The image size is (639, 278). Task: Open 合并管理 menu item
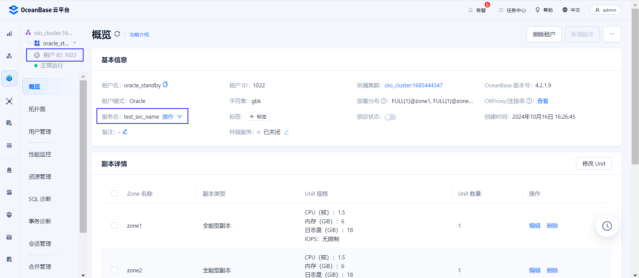pos(40,267)
